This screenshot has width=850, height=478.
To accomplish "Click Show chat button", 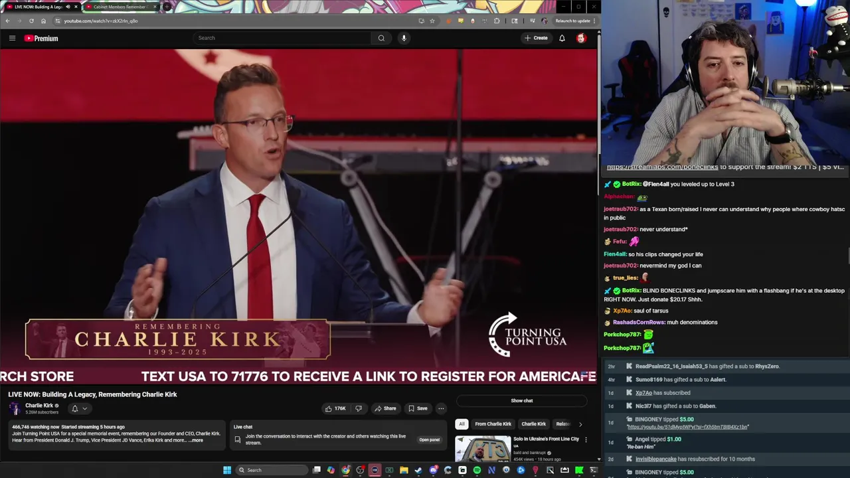I will tap(522, 400).
